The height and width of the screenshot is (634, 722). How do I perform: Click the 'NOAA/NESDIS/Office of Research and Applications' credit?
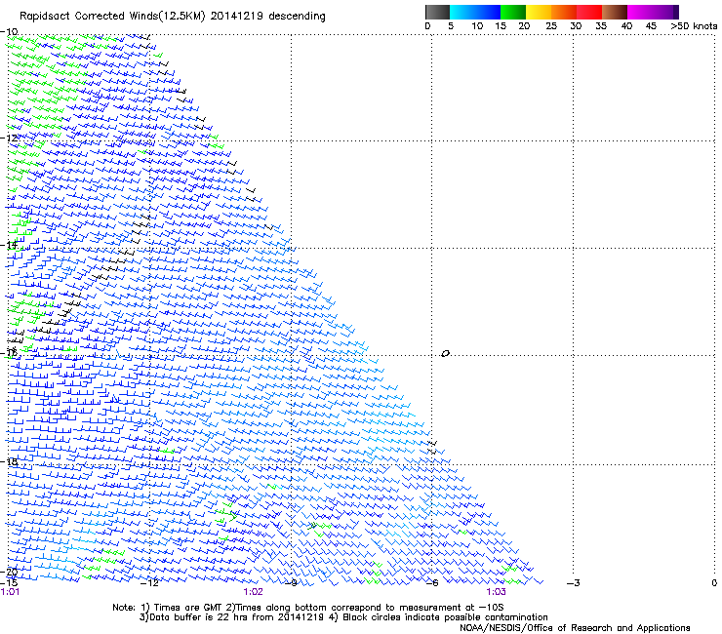click(x=575, y=628)
